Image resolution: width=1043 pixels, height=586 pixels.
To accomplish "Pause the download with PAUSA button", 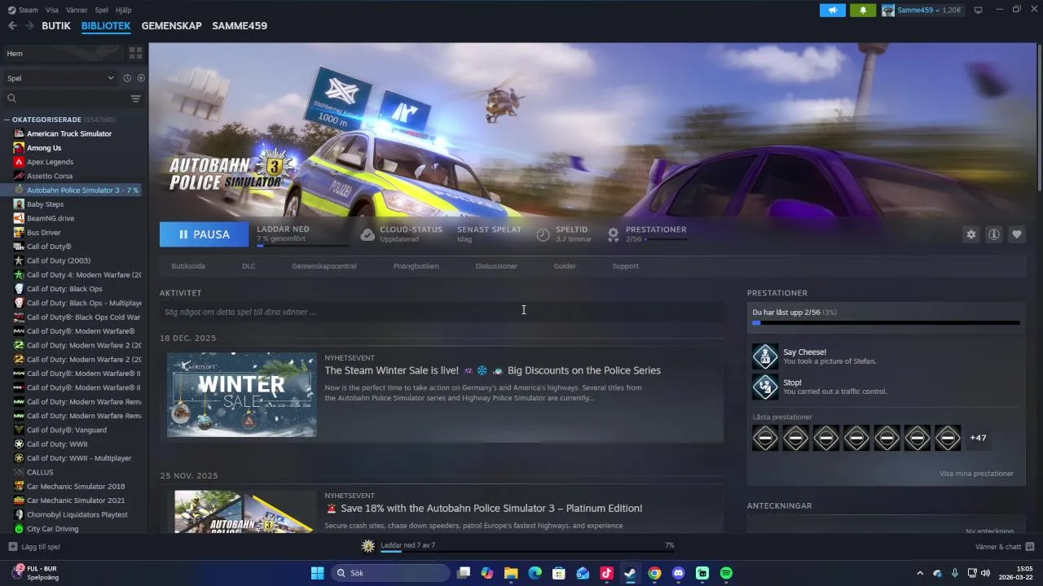I will point(205,234).
